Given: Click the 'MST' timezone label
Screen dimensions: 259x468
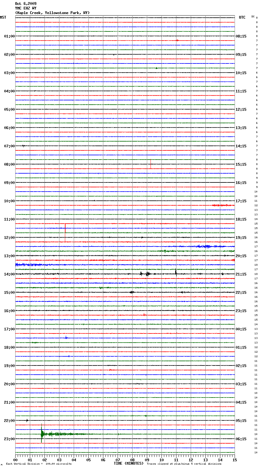Looking at the screenshot, I should click(3, 17).
